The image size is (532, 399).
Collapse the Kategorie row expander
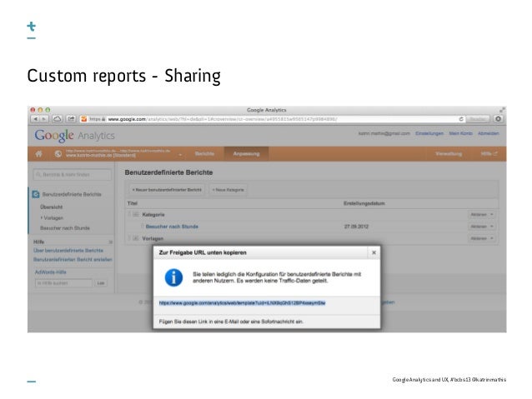click(136, 215)
